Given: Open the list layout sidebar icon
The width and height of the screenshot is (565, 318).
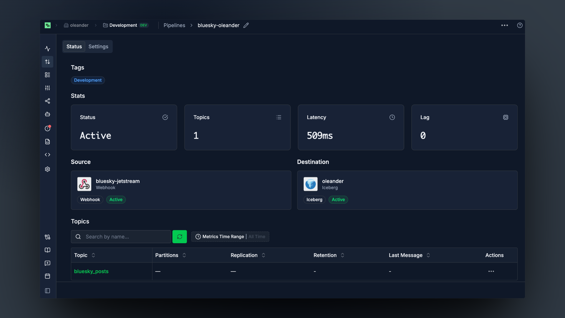Looking at the screenshot, I should click(47, 75).
